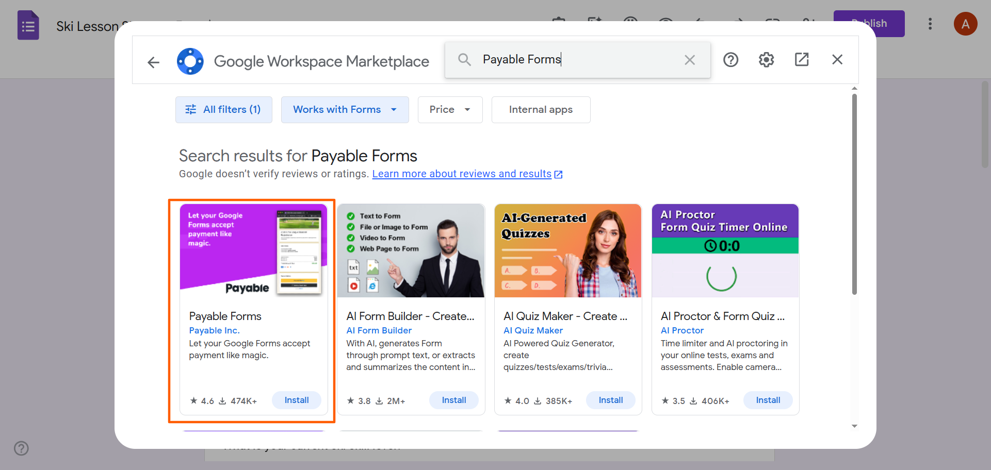The height and width of the screenshot is (470, 991).
Task: Visit the Payable Inc. developer page
Action: click(214, 330)
